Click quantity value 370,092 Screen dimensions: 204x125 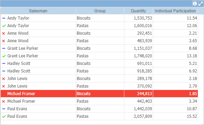(145, 86)
